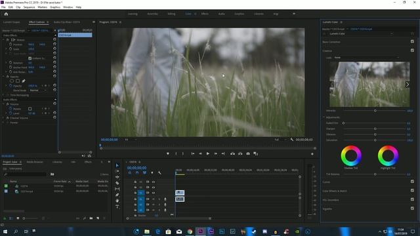This screenshot has width=420, height=236.
Task: Choose free draw bezier mask pen under Opacity
Action: [24, 81]
